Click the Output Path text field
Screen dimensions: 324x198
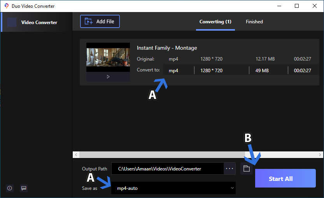coord(168,169)
